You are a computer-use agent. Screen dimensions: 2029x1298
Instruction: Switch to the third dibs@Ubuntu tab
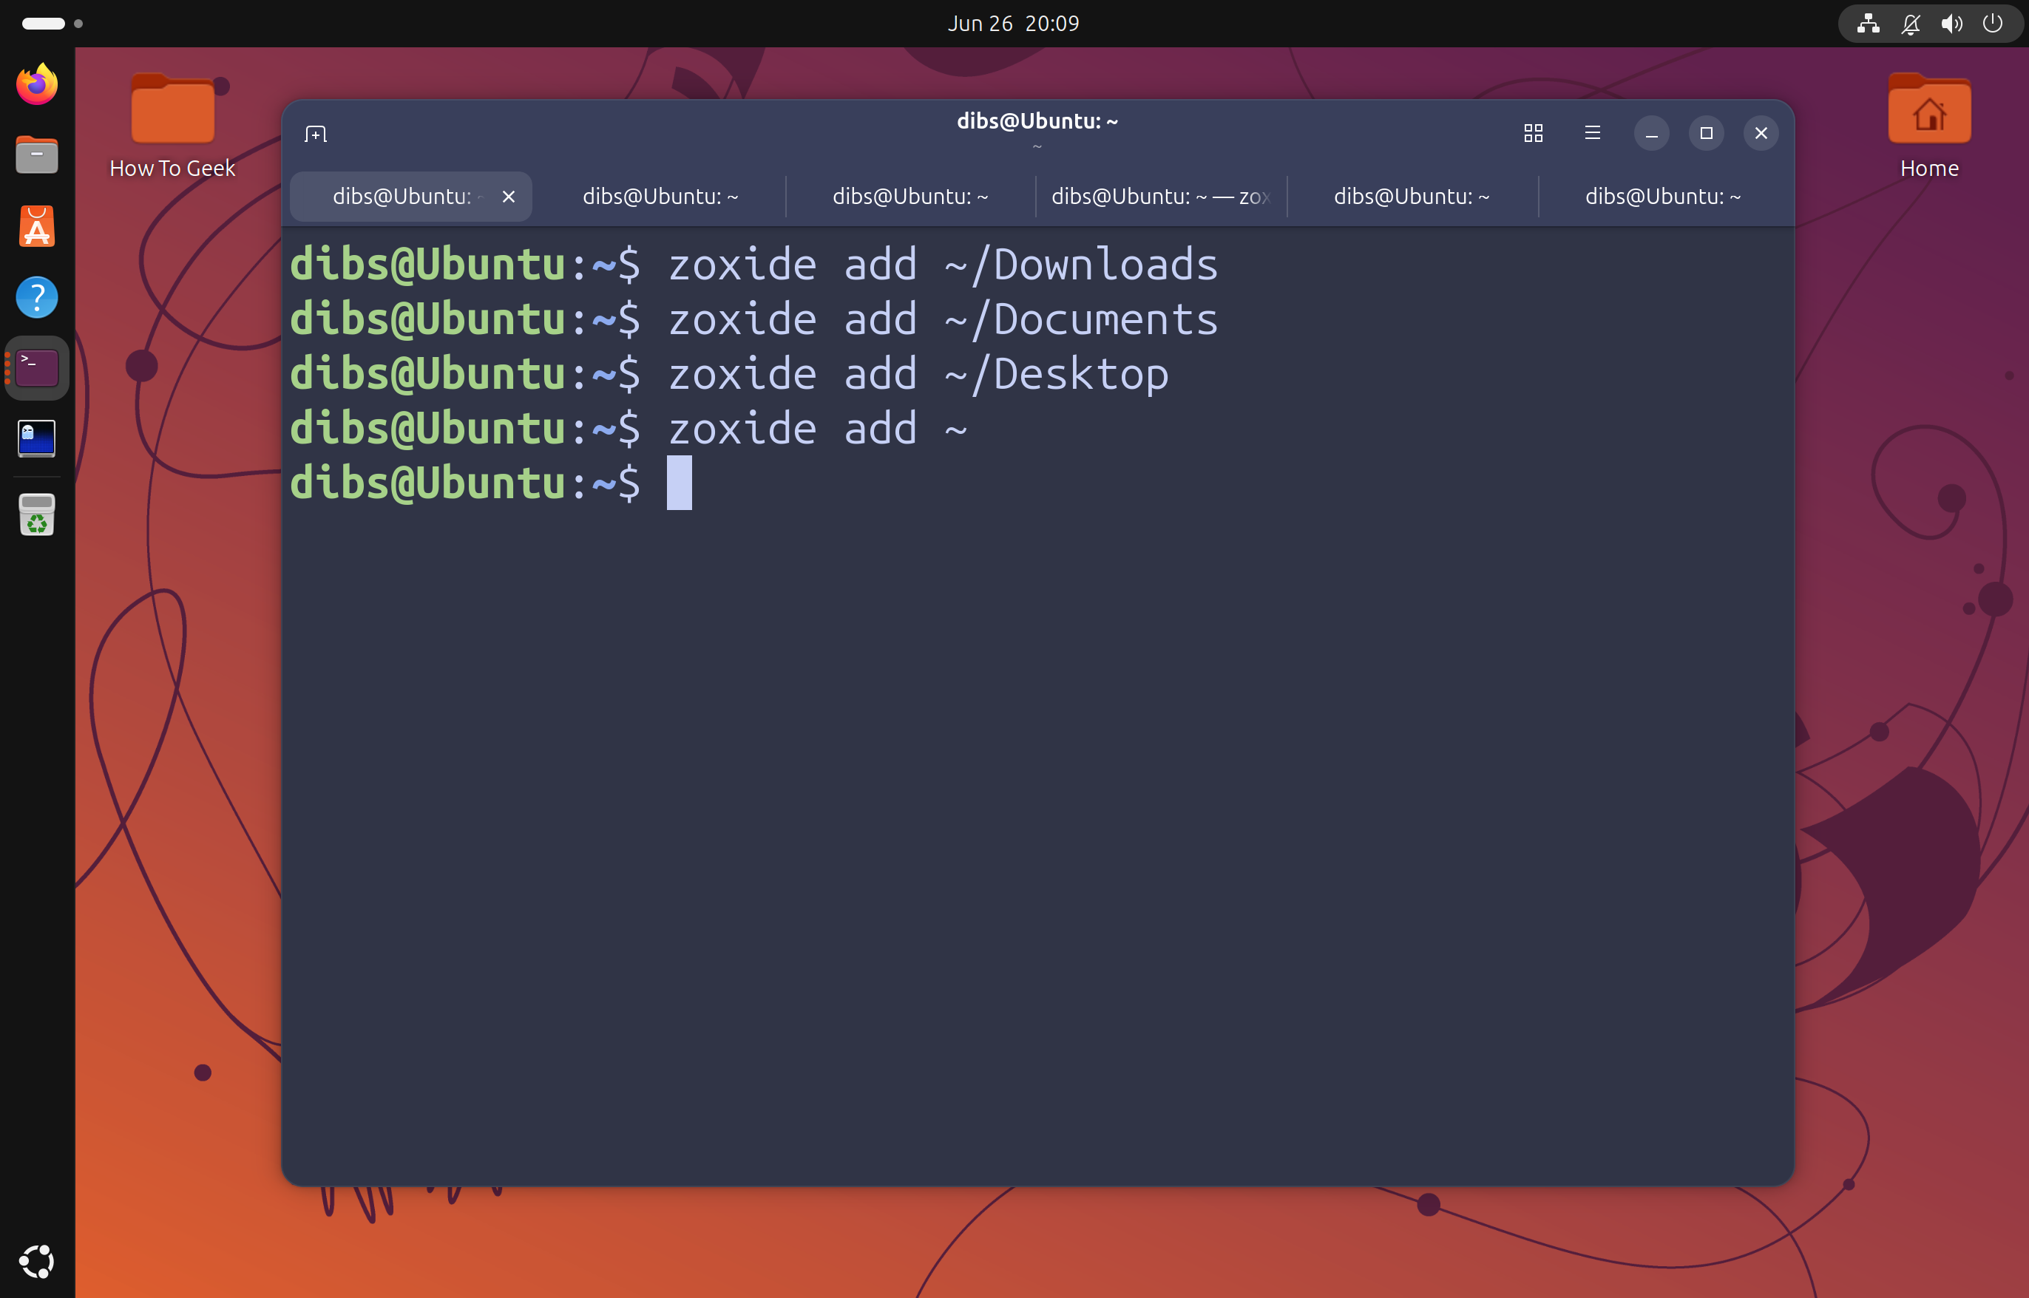pos(910,197)
